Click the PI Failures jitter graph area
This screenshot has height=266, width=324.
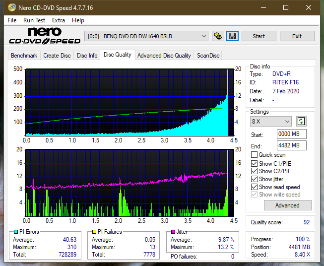pos(130,183)
